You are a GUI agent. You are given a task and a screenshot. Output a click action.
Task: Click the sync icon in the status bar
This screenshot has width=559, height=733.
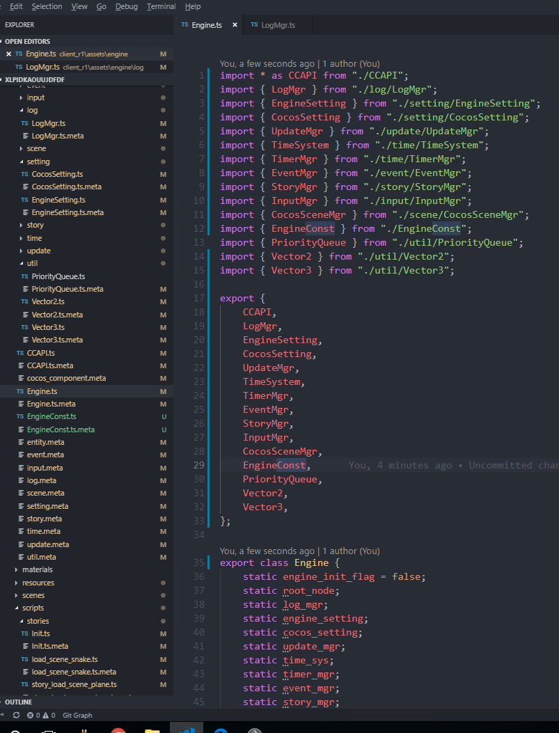click(x=16, y=715)
